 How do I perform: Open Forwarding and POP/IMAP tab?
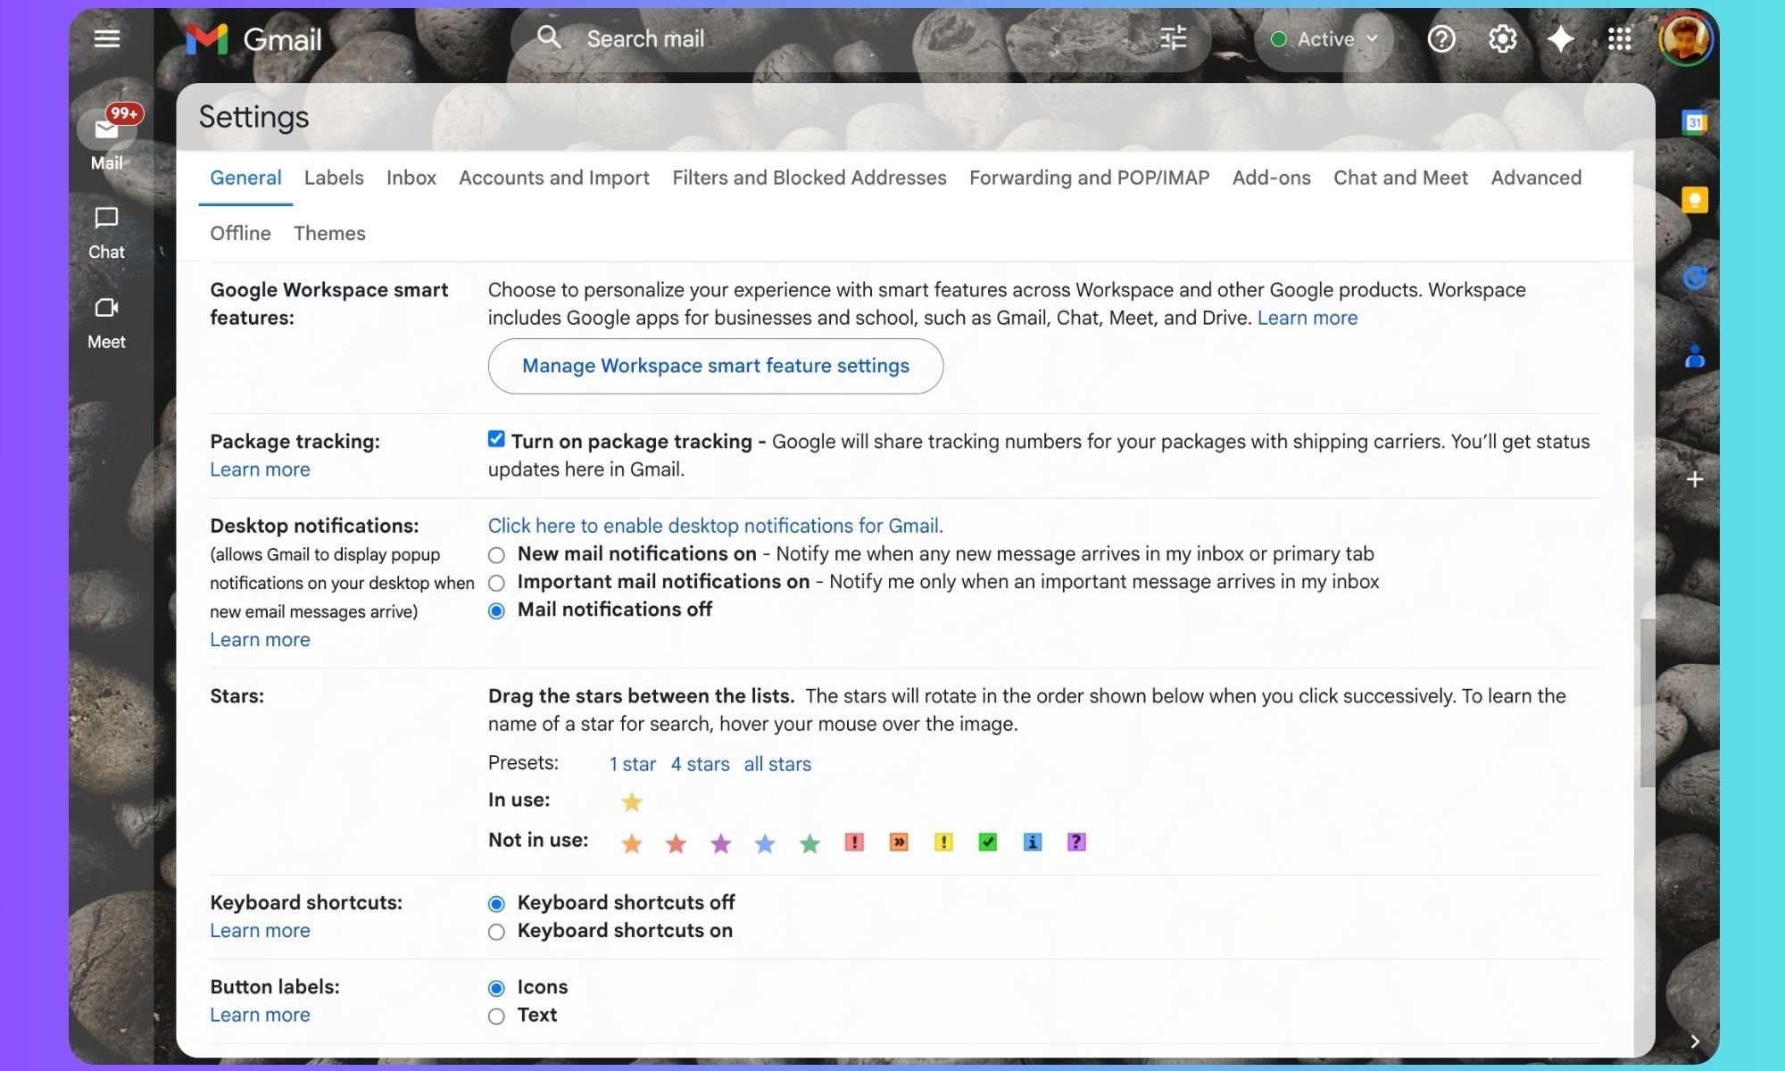1090,178
